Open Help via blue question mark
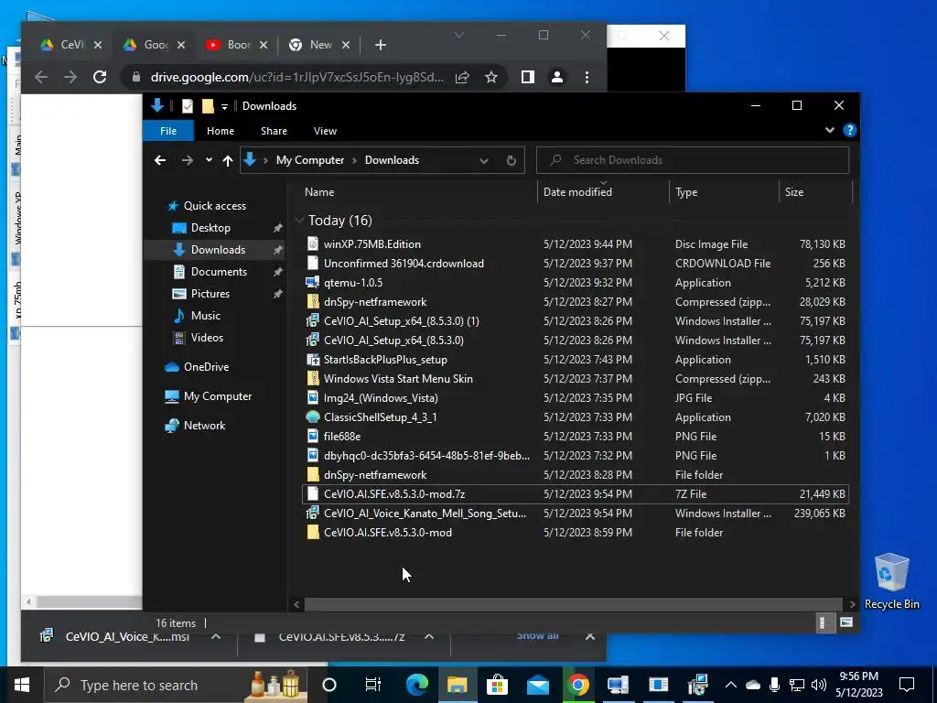This screenshot has height=703, width=937. 849,130
